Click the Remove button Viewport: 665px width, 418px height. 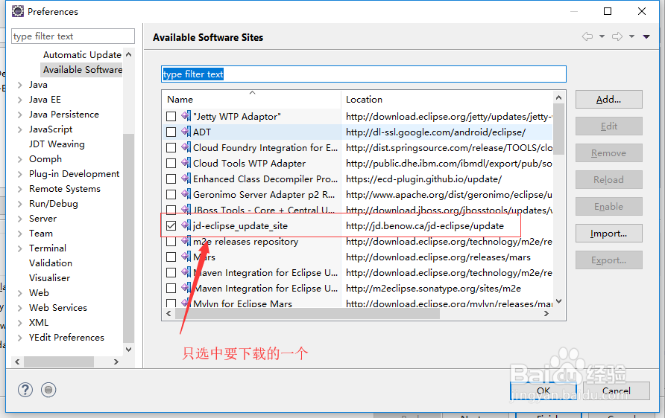608,152
